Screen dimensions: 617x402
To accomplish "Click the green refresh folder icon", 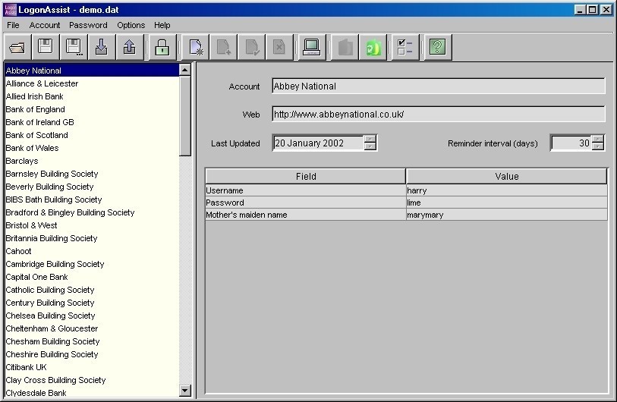I will tap(373, 47).
